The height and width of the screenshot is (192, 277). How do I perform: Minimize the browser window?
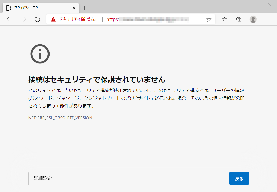pos(241,5)
